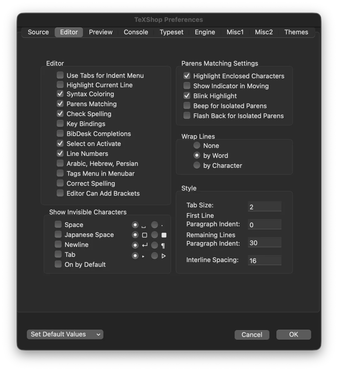The width and height of the screenshot is (338, 371).
Task: Go to the Typeset tab
Action: (x=171, y=32)
